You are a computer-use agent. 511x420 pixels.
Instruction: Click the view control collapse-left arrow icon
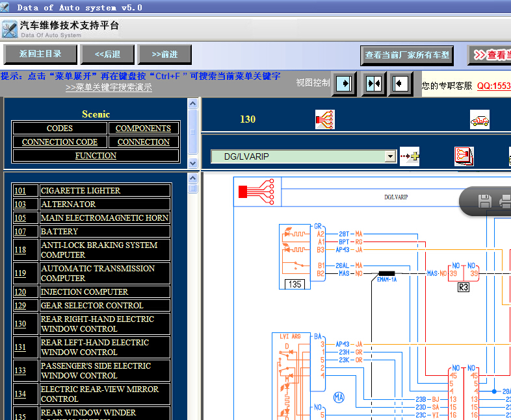point(400,84)
